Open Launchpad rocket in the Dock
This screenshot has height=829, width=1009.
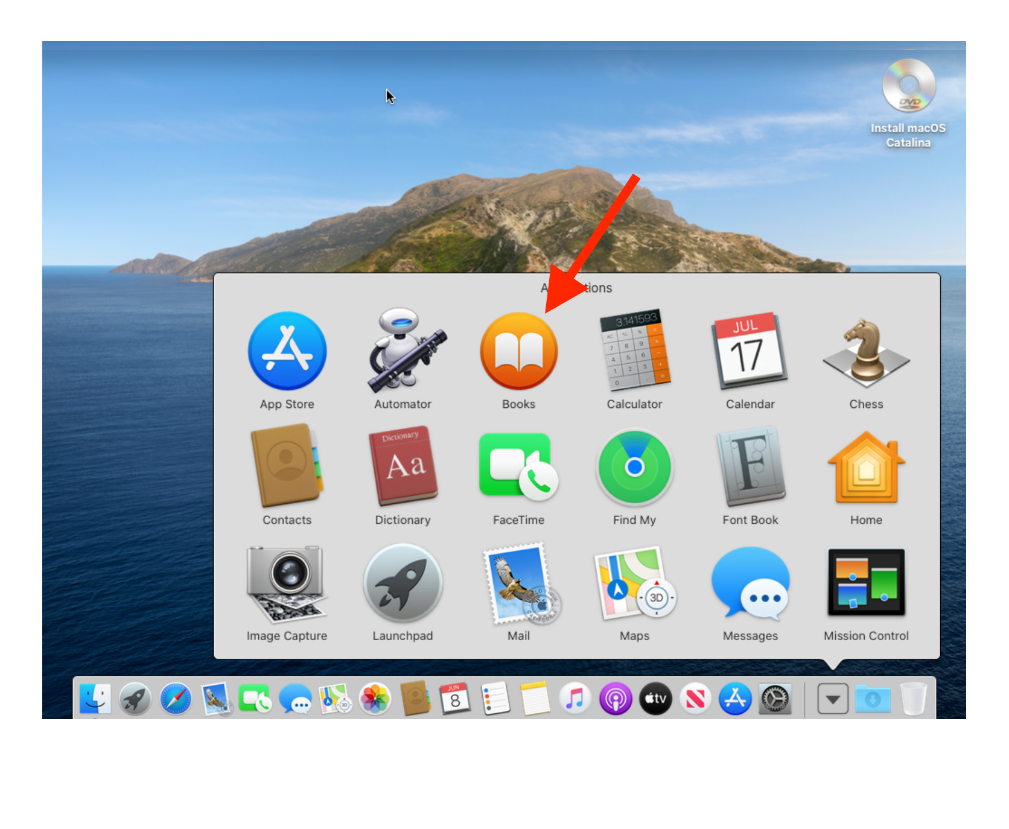pos(135,699)
